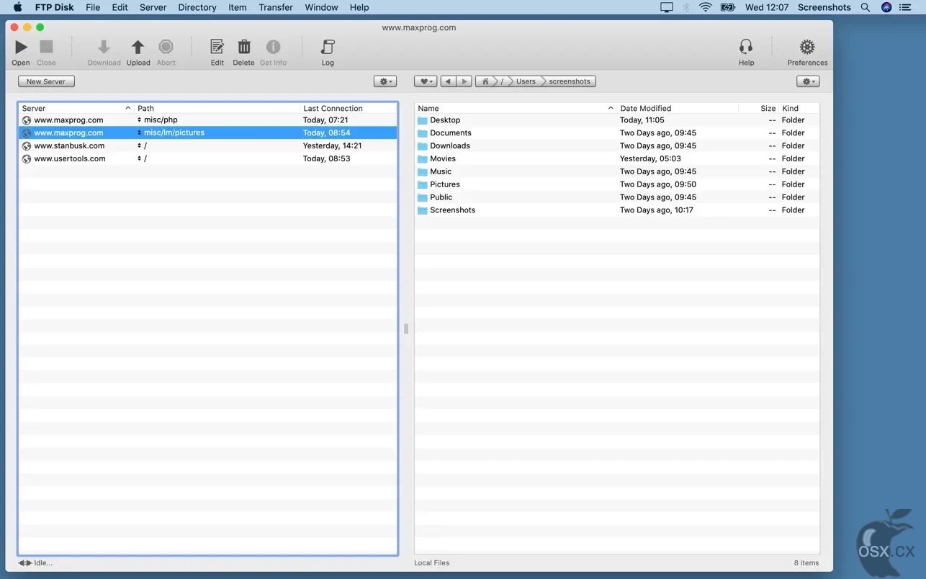Click the Kind column header
Viewport: 926px width, 579px height.
coord(799,109)
